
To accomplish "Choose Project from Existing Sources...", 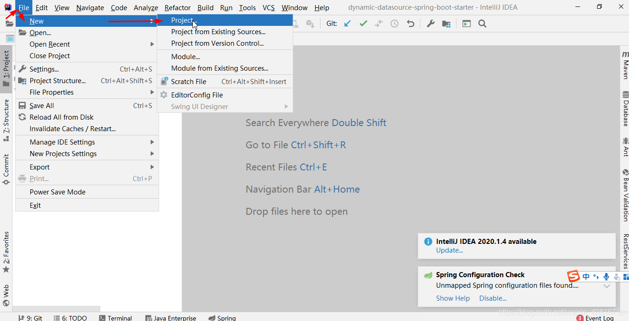I will (225, 32).
